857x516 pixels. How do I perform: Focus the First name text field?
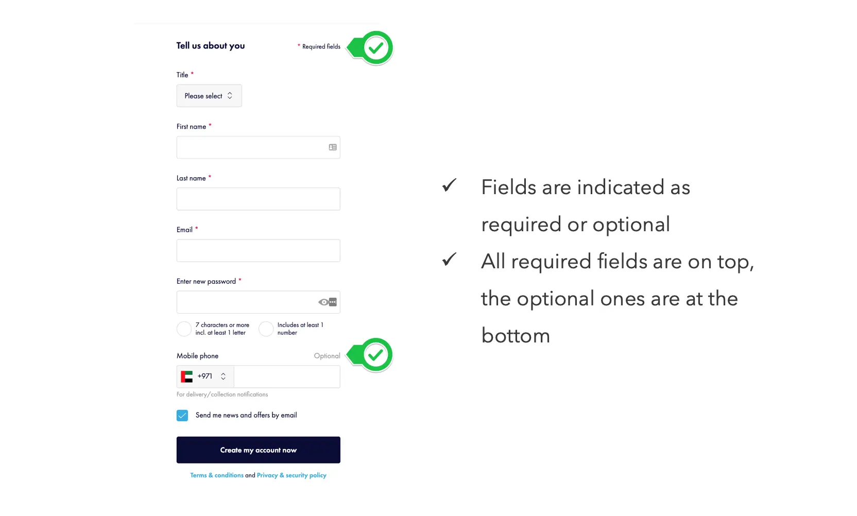pyautogui.click(x=252, y=147)
